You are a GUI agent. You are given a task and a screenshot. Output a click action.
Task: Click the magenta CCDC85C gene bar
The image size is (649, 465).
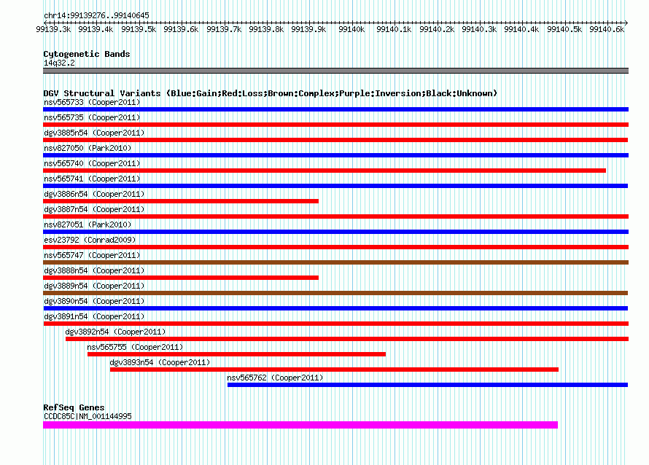[x=300, y=425]
